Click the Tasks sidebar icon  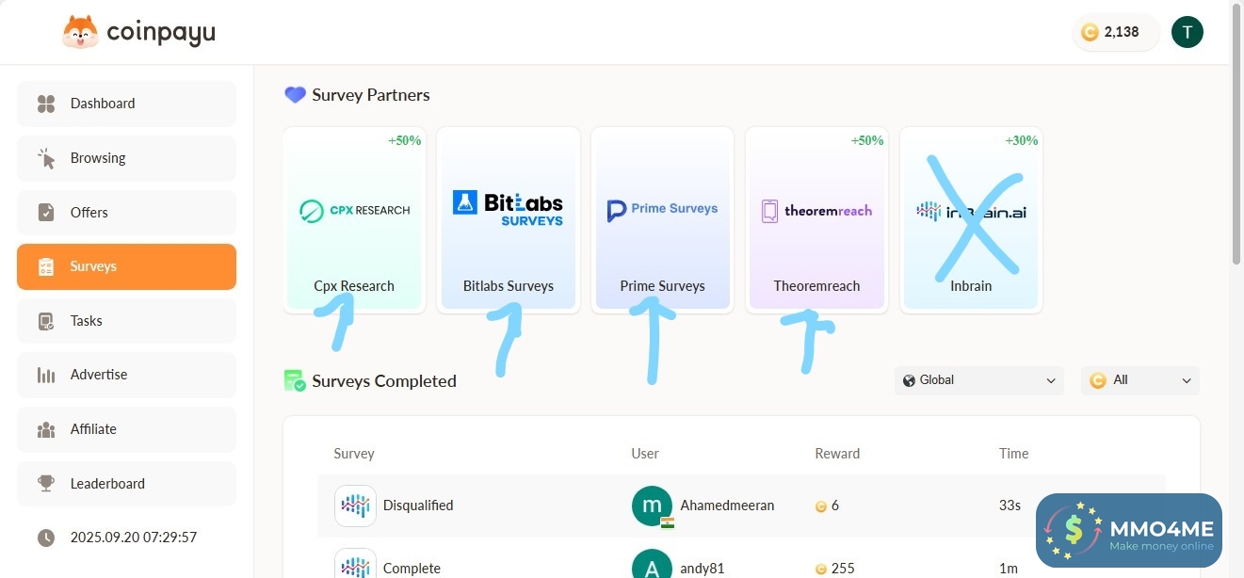pos(46,321)
